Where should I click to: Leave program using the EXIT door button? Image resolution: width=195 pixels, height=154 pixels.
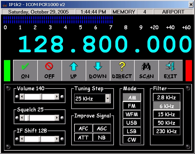tap(170, 70)
